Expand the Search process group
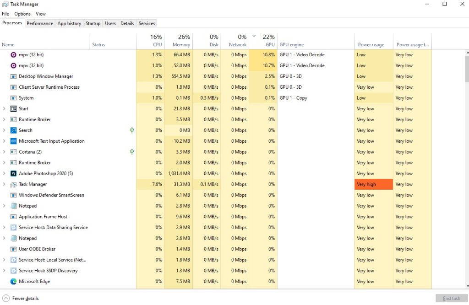The image size is (469, 305). pos(4,130)
